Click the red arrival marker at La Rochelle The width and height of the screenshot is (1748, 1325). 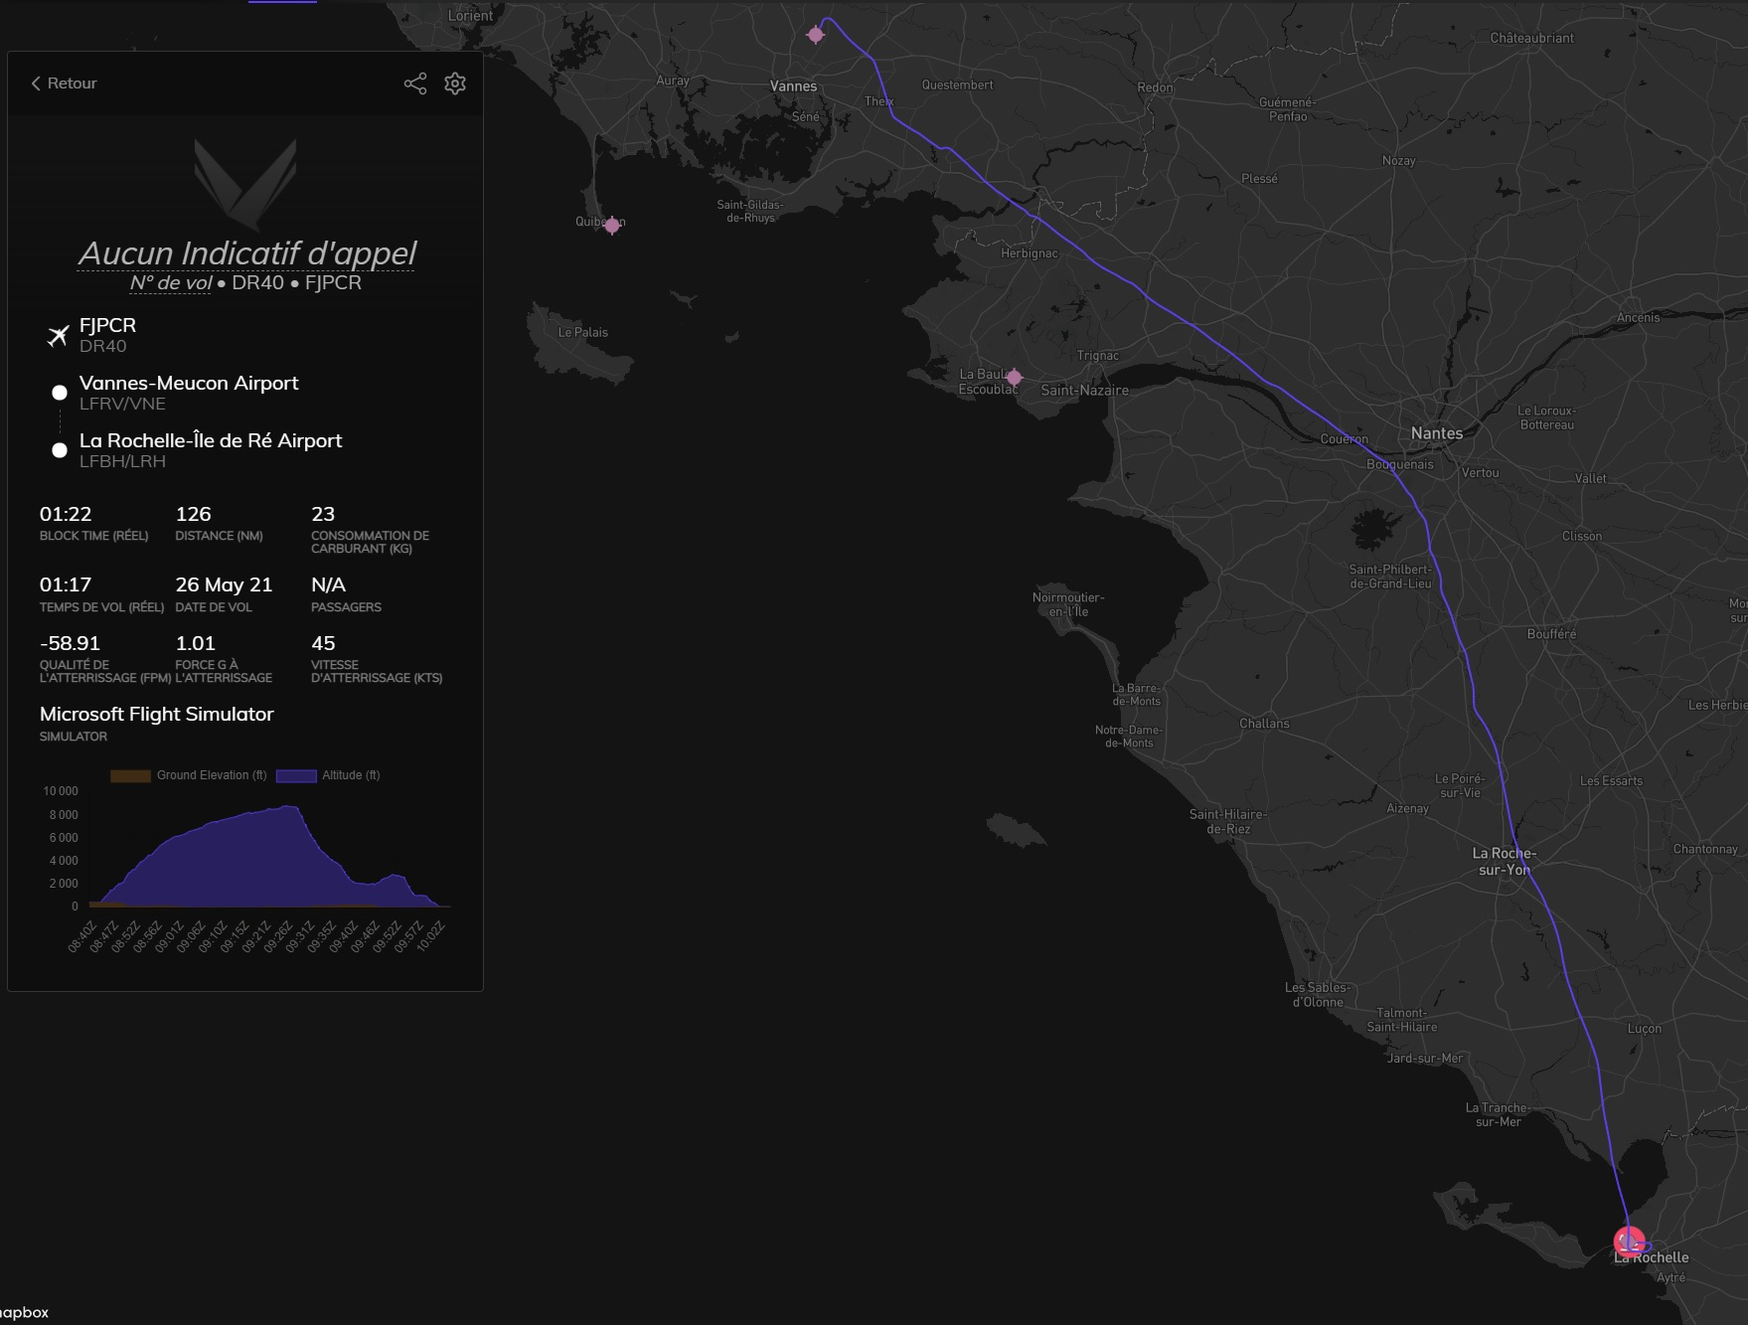(x=1629, y=1242)
